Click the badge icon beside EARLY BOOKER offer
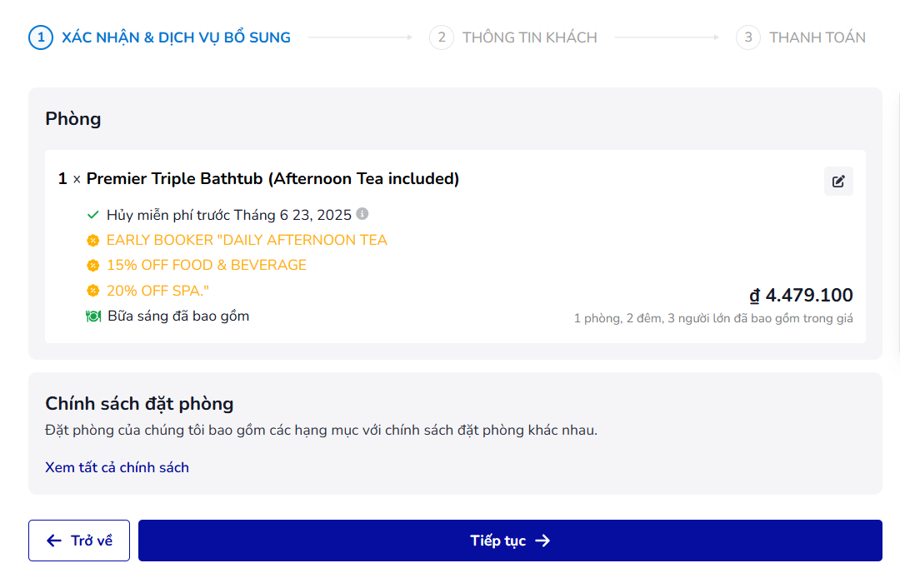 point(93,241)
